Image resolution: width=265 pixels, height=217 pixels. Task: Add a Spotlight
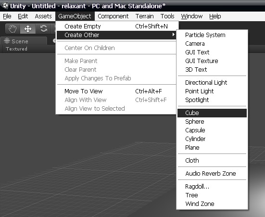[212, 100]
